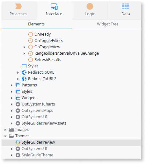The width and height of the screenshot is (146, 164).
Task: Expand OutSystemsUI under Themes
Action: click(x=11, y=149)
